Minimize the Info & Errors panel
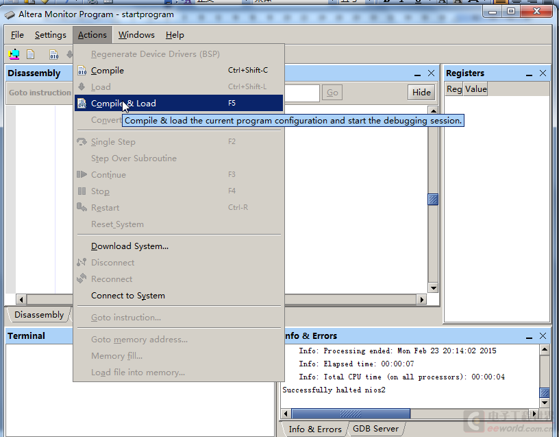559x437 pixels. 529,336
